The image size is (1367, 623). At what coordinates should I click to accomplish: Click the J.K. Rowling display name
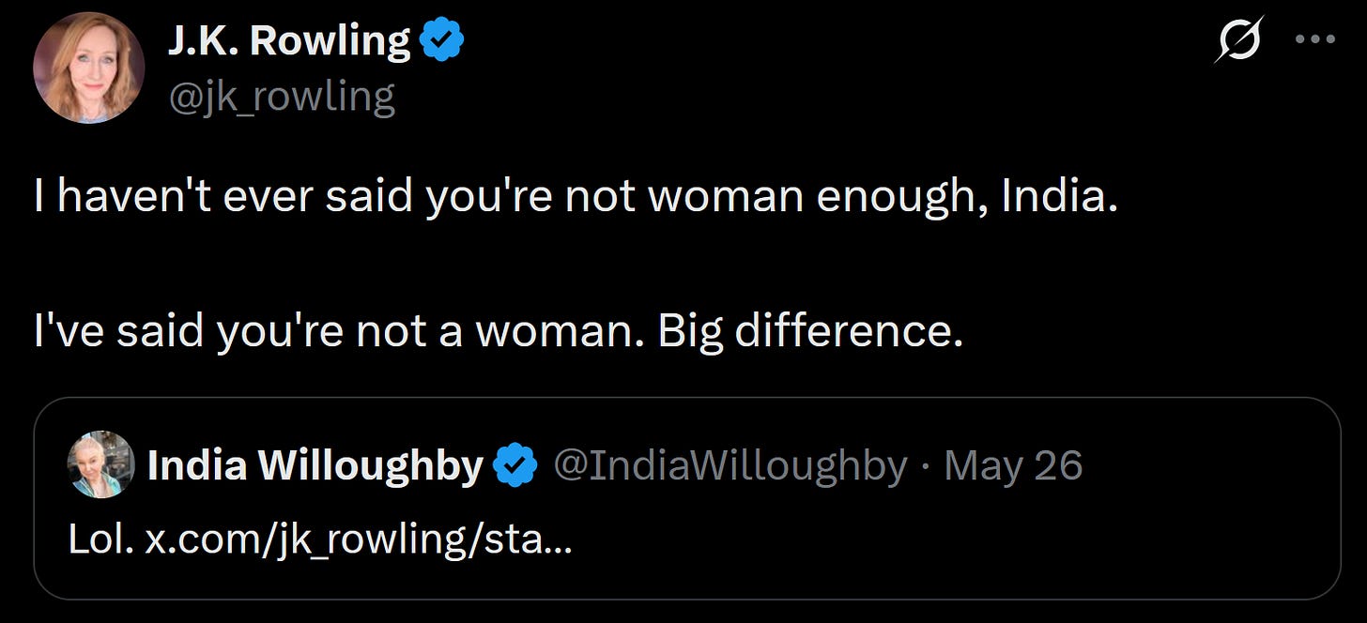coord(289,42)
